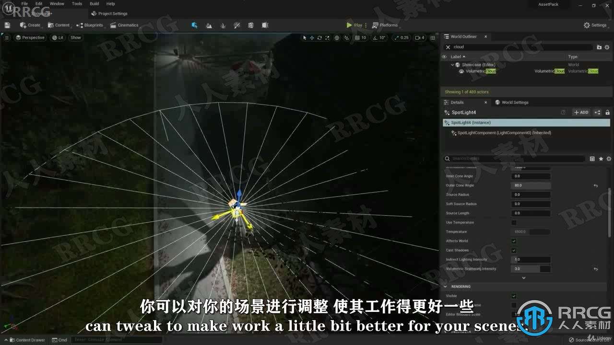
Task: Open the Create dropdown
Action: [x=30, y=25]
